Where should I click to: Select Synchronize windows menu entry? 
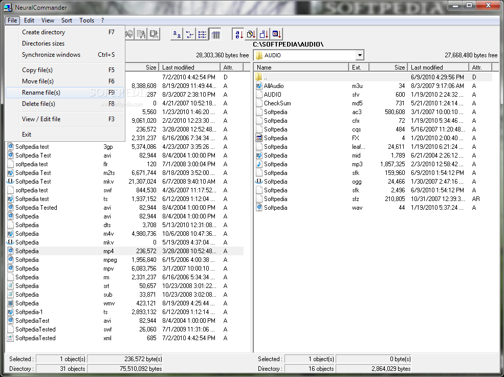[64, 55]
